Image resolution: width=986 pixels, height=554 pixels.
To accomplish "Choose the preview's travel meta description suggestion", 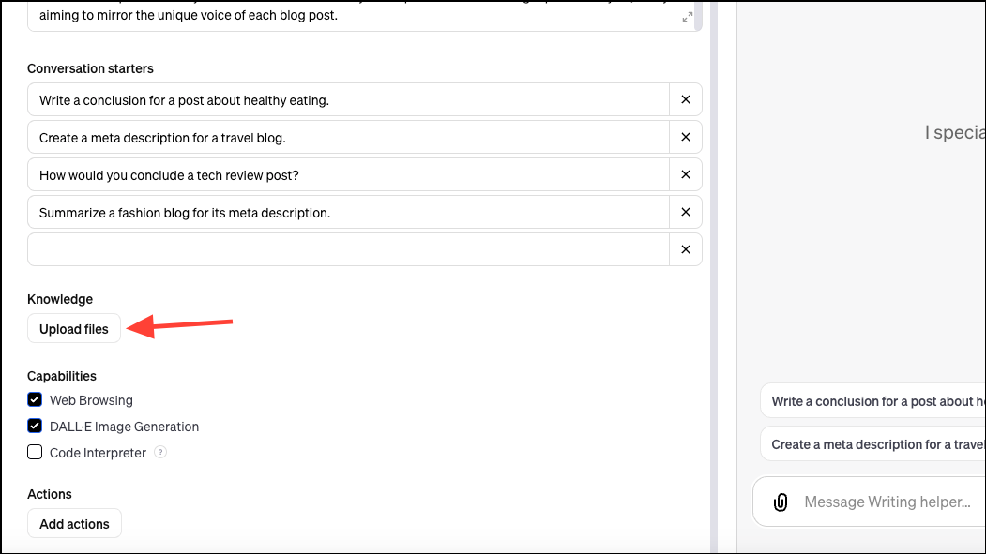I will [872, 444].
